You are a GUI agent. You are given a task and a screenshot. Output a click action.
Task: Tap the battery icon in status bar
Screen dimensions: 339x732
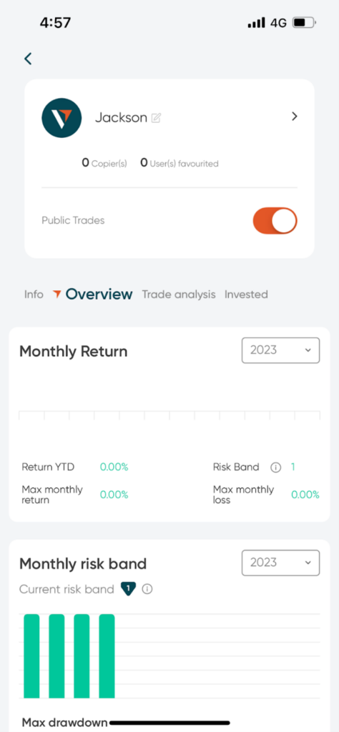point(304,22)
